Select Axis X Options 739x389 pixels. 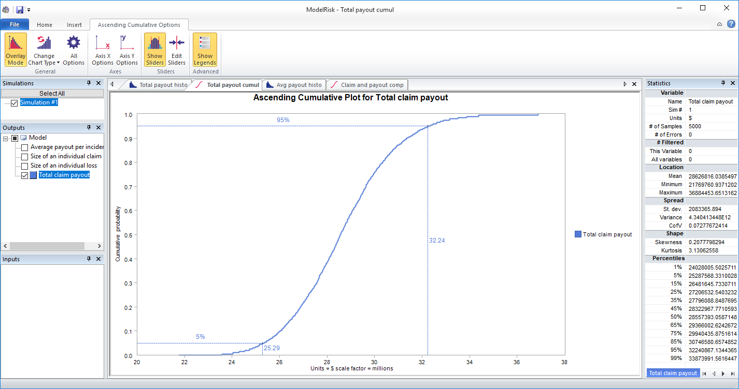[102, 49]
